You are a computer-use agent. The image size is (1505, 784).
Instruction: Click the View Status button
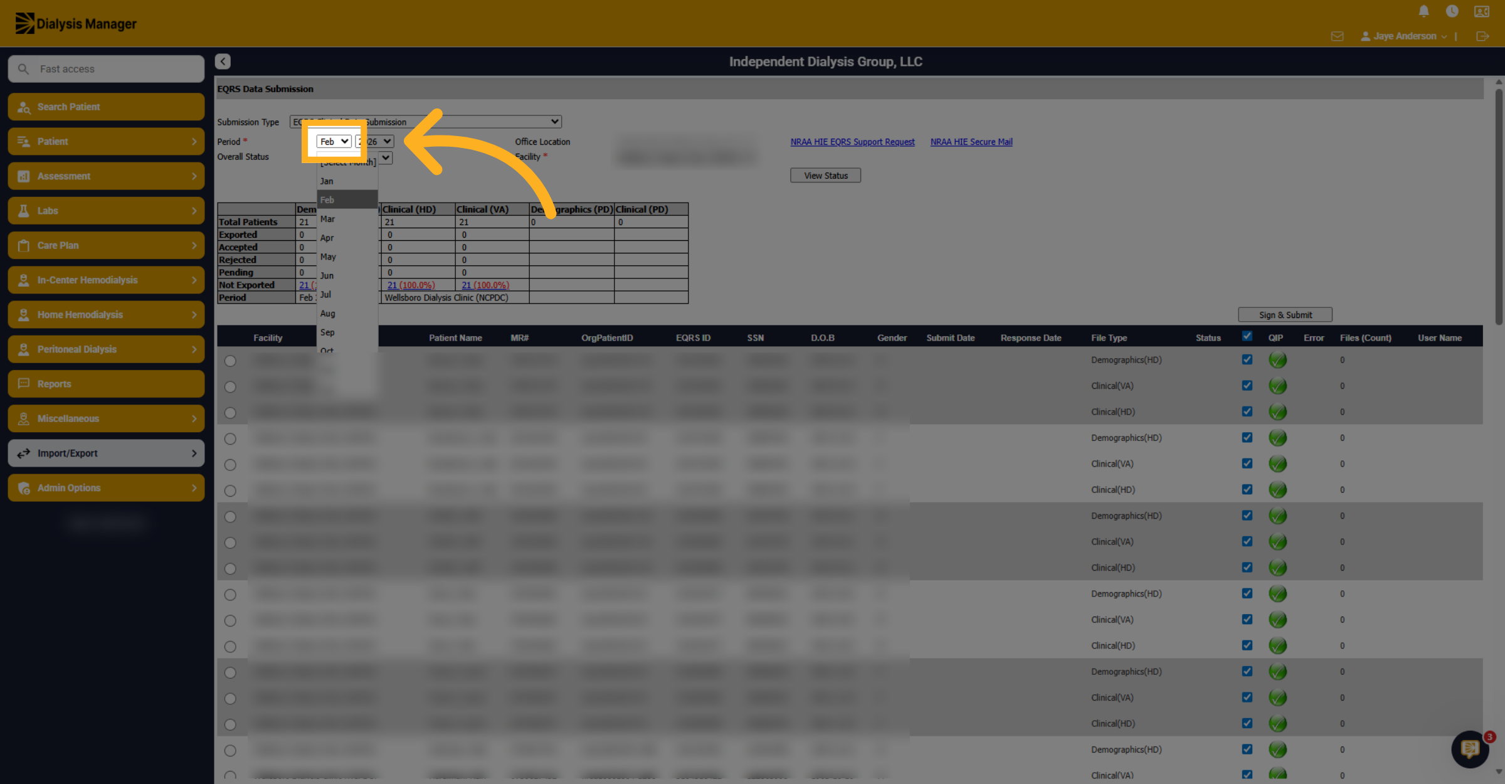[x=825, y=176]
